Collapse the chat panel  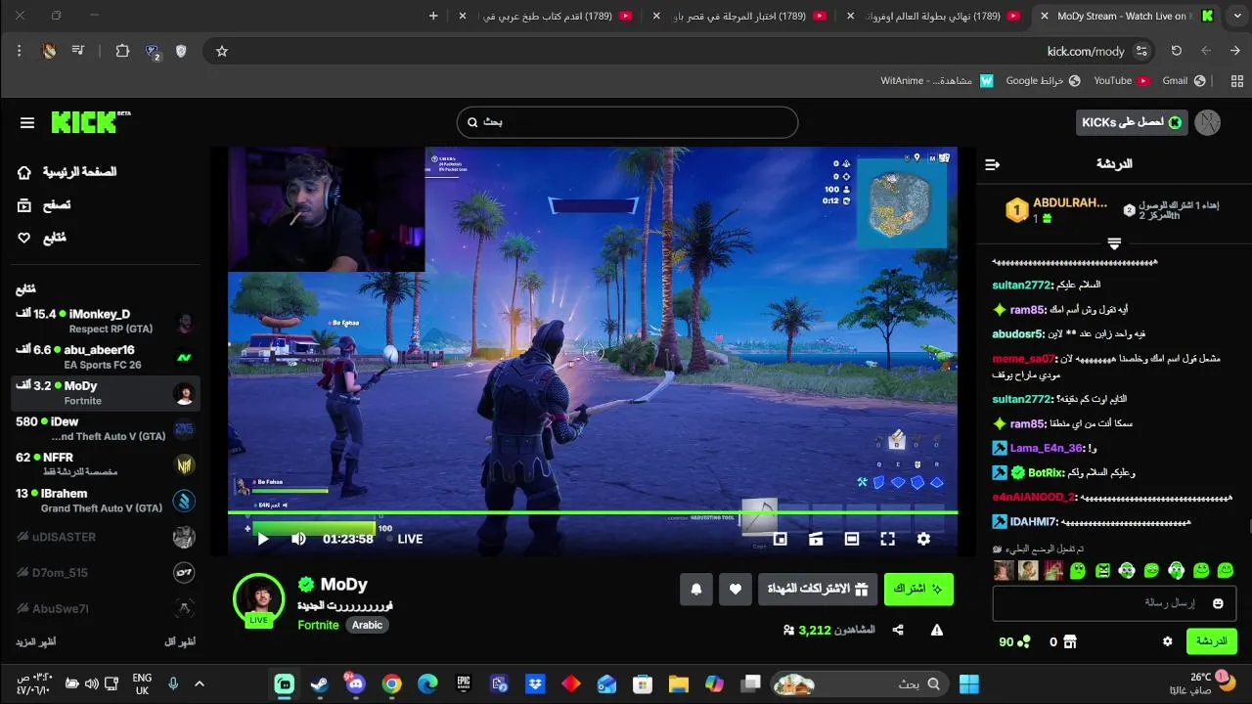click(x=992, y=164)
